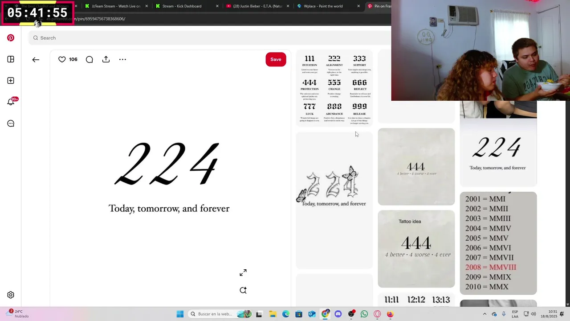The height and width of the screenshot is (321, 570).
Task: Open the volume speaker tray icon
Action: click(x=533, y=314)
